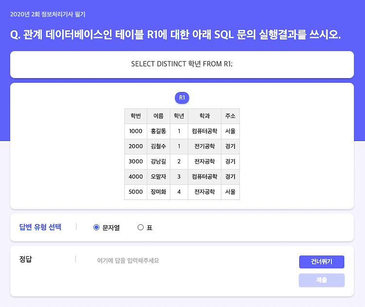365x307 pixels.
Task: Click the exam title 2020년 2회 정보처리기사 필기
Action: point(48,14)
